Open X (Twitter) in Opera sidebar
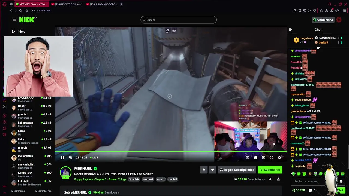349x196 pixels. pos(4,106)
